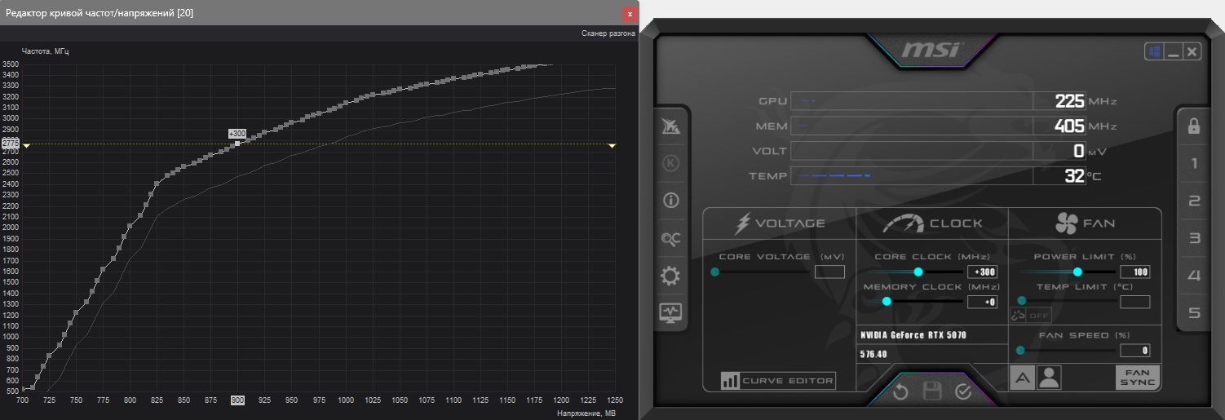Image resolution: width=1225 pixels, height=420 pixels.
Task: Adjust the Power Limit slider handle
Action: pos(1077,272)
